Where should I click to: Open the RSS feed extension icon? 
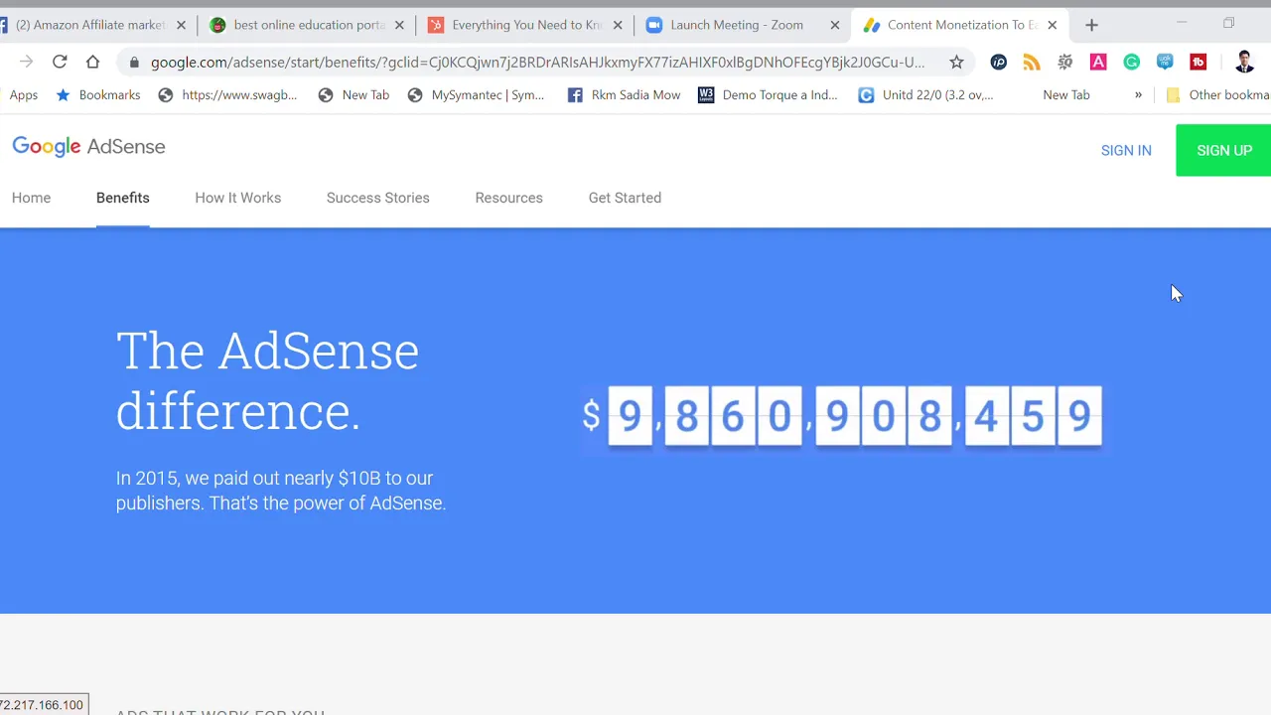coord(1032,63)
